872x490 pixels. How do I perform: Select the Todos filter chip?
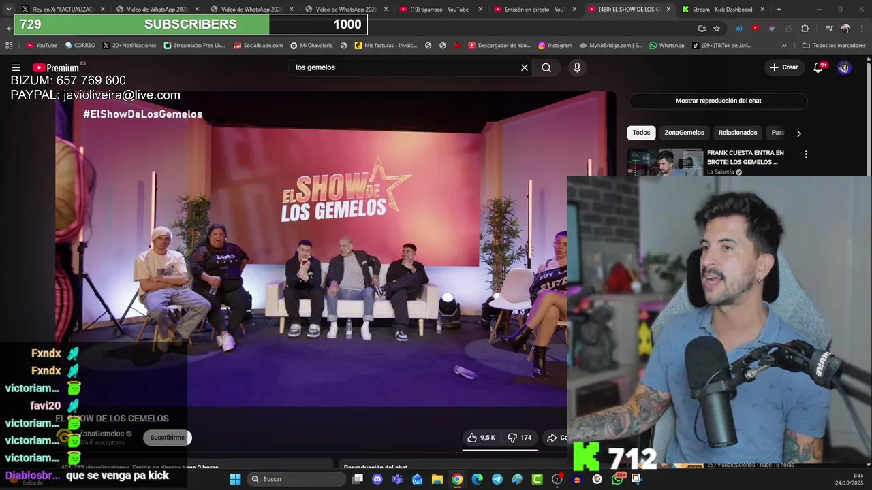tap(641, 133)
